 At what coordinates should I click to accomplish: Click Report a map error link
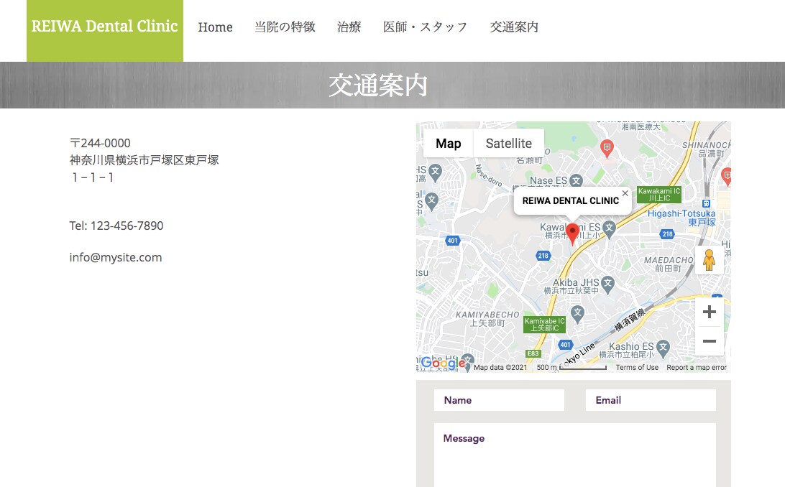697,368
